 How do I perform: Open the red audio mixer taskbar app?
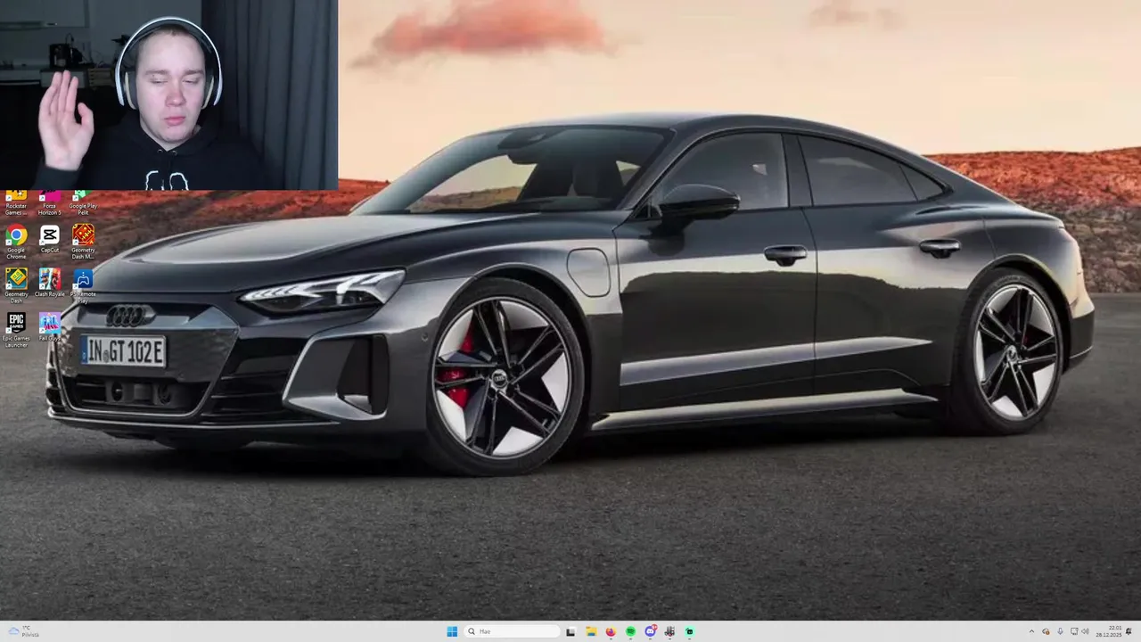(669, 631)
